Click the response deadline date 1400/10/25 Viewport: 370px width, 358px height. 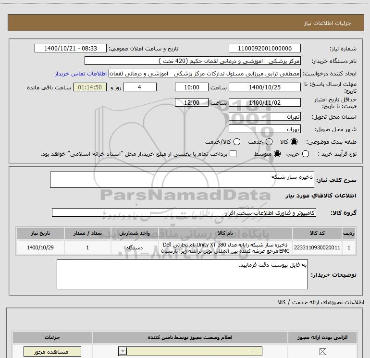click(x=264, y=87)
